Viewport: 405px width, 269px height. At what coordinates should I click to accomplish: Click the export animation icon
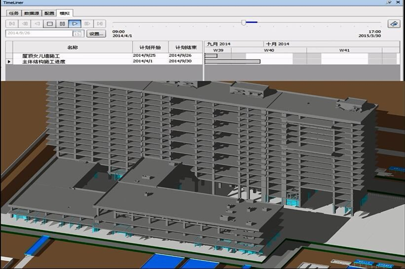394,24
